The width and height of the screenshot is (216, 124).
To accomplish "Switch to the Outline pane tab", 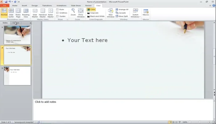I will [16, 23].
